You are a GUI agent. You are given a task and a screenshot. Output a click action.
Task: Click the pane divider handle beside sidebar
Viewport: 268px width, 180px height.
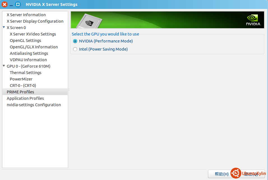(x=69, y=90)
